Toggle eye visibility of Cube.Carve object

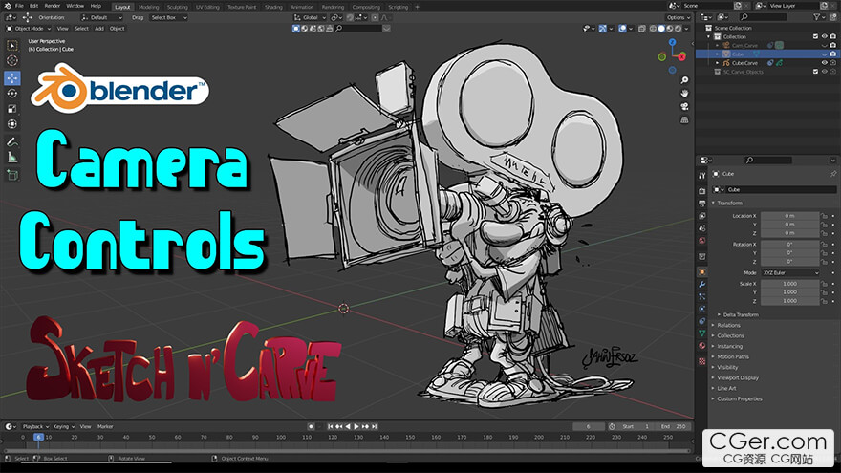[x=825, y=63]
